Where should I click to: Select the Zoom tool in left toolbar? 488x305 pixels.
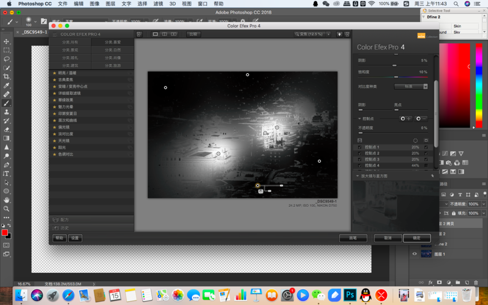tap(6, 209)
